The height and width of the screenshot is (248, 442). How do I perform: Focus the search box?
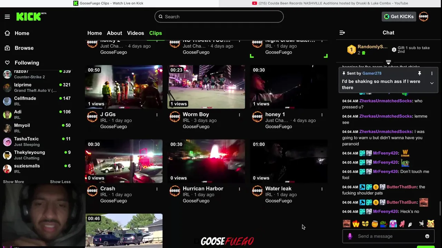pos(219,17)
